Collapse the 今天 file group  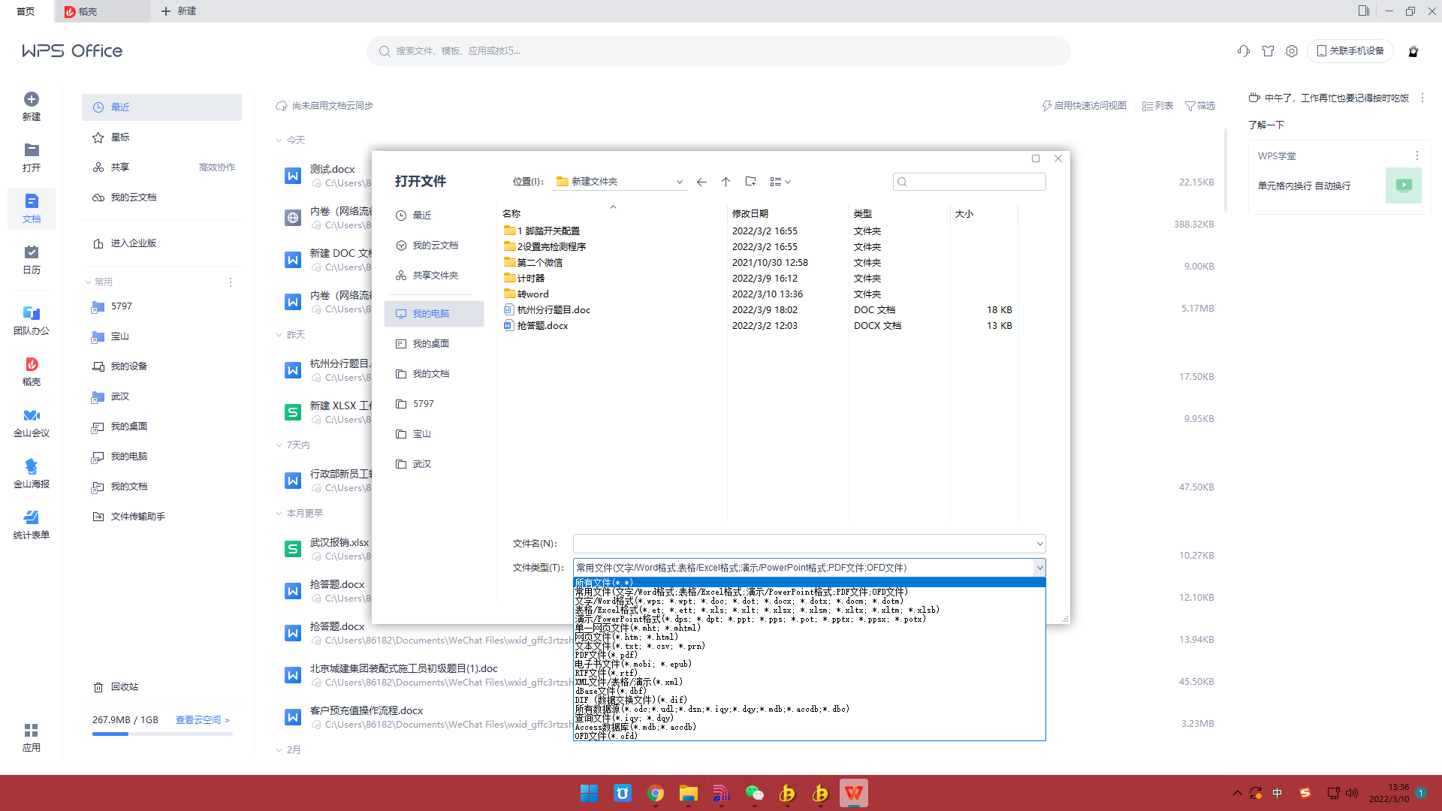coord(279,140)
